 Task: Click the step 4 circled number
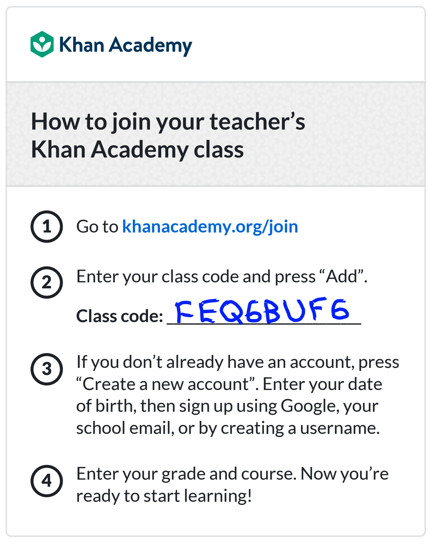click(x=46, y=481)
